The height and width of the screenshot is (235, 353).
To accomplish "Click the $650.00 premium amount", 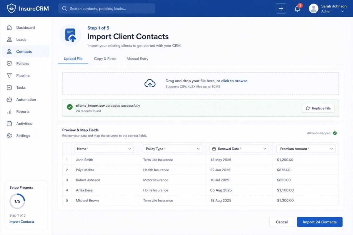I will tap(284, 180).
